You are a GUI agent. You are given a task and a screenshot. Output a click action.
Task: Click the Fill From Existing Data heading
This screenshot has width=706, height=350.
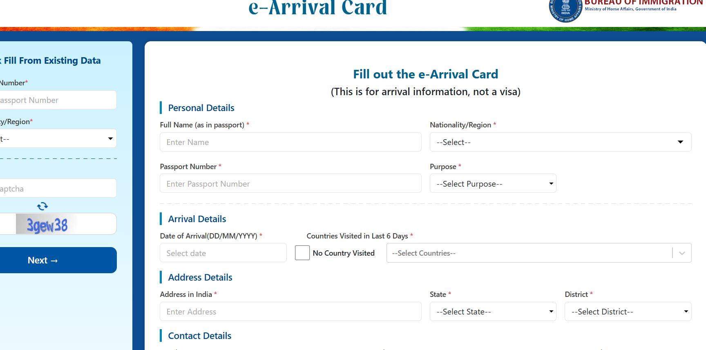tap(52, 60)
